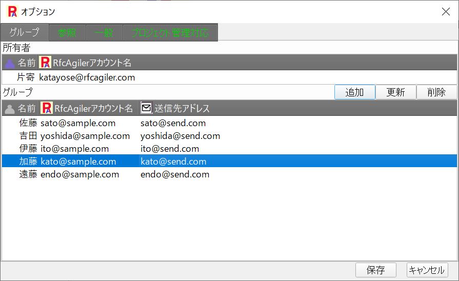459x281 pixels.
Task: Select the 佐藤 row
Action: pos(230,123)
